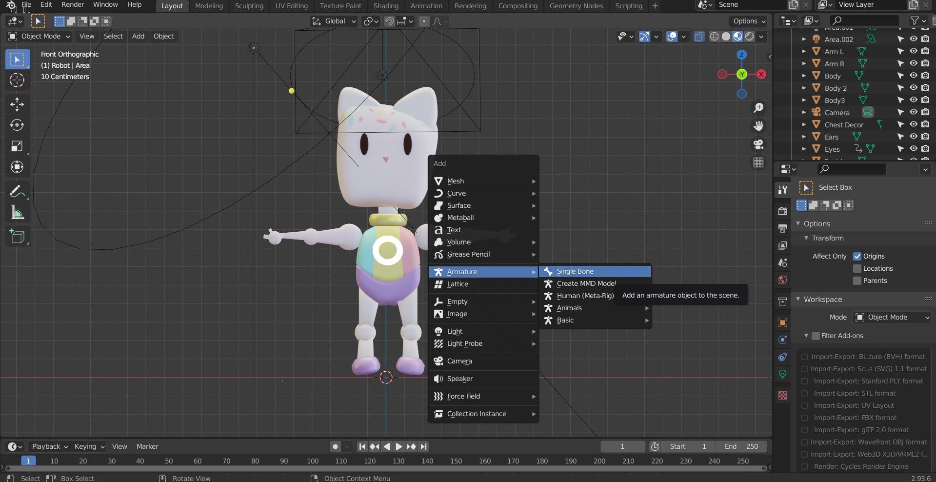Select the Move tool in the toolbar
936x482 pixels.
17,104
